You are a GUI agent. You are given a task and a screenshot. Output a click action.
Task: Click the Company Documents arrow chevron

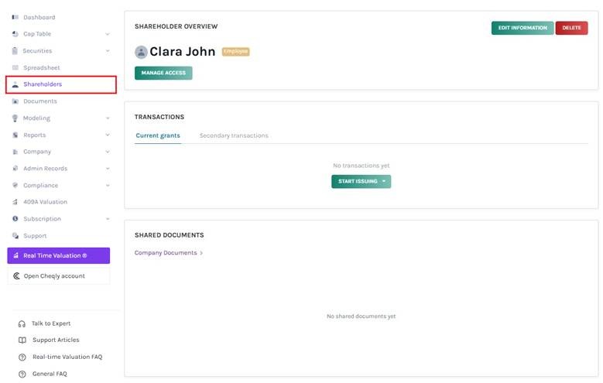[201, 254]
